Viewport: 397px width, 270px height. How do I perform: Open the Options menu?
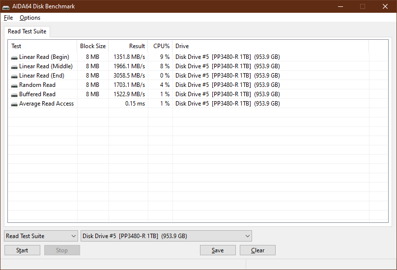coord(30,18)
